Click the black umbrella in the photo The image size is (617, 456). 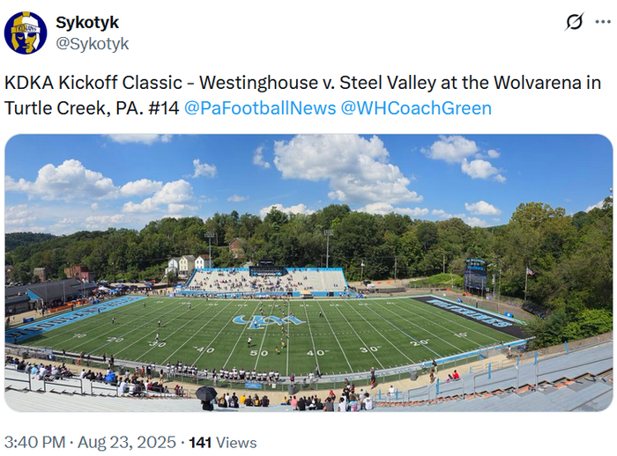tap(206, 393)
